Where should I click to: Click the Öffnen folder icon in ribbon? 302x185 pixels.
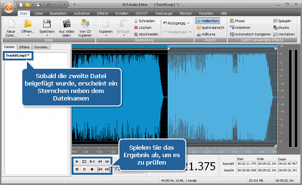(28, 24)
